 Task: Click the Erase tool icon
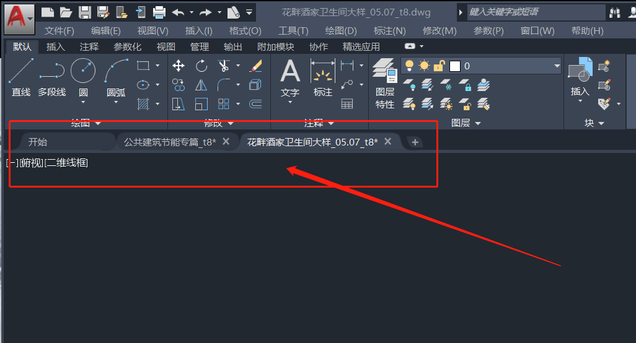(x=255, y=66)
